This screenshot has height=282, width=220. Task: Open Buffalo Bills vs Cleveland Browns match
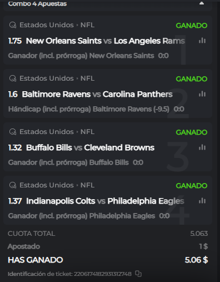(x=90, y=147)
